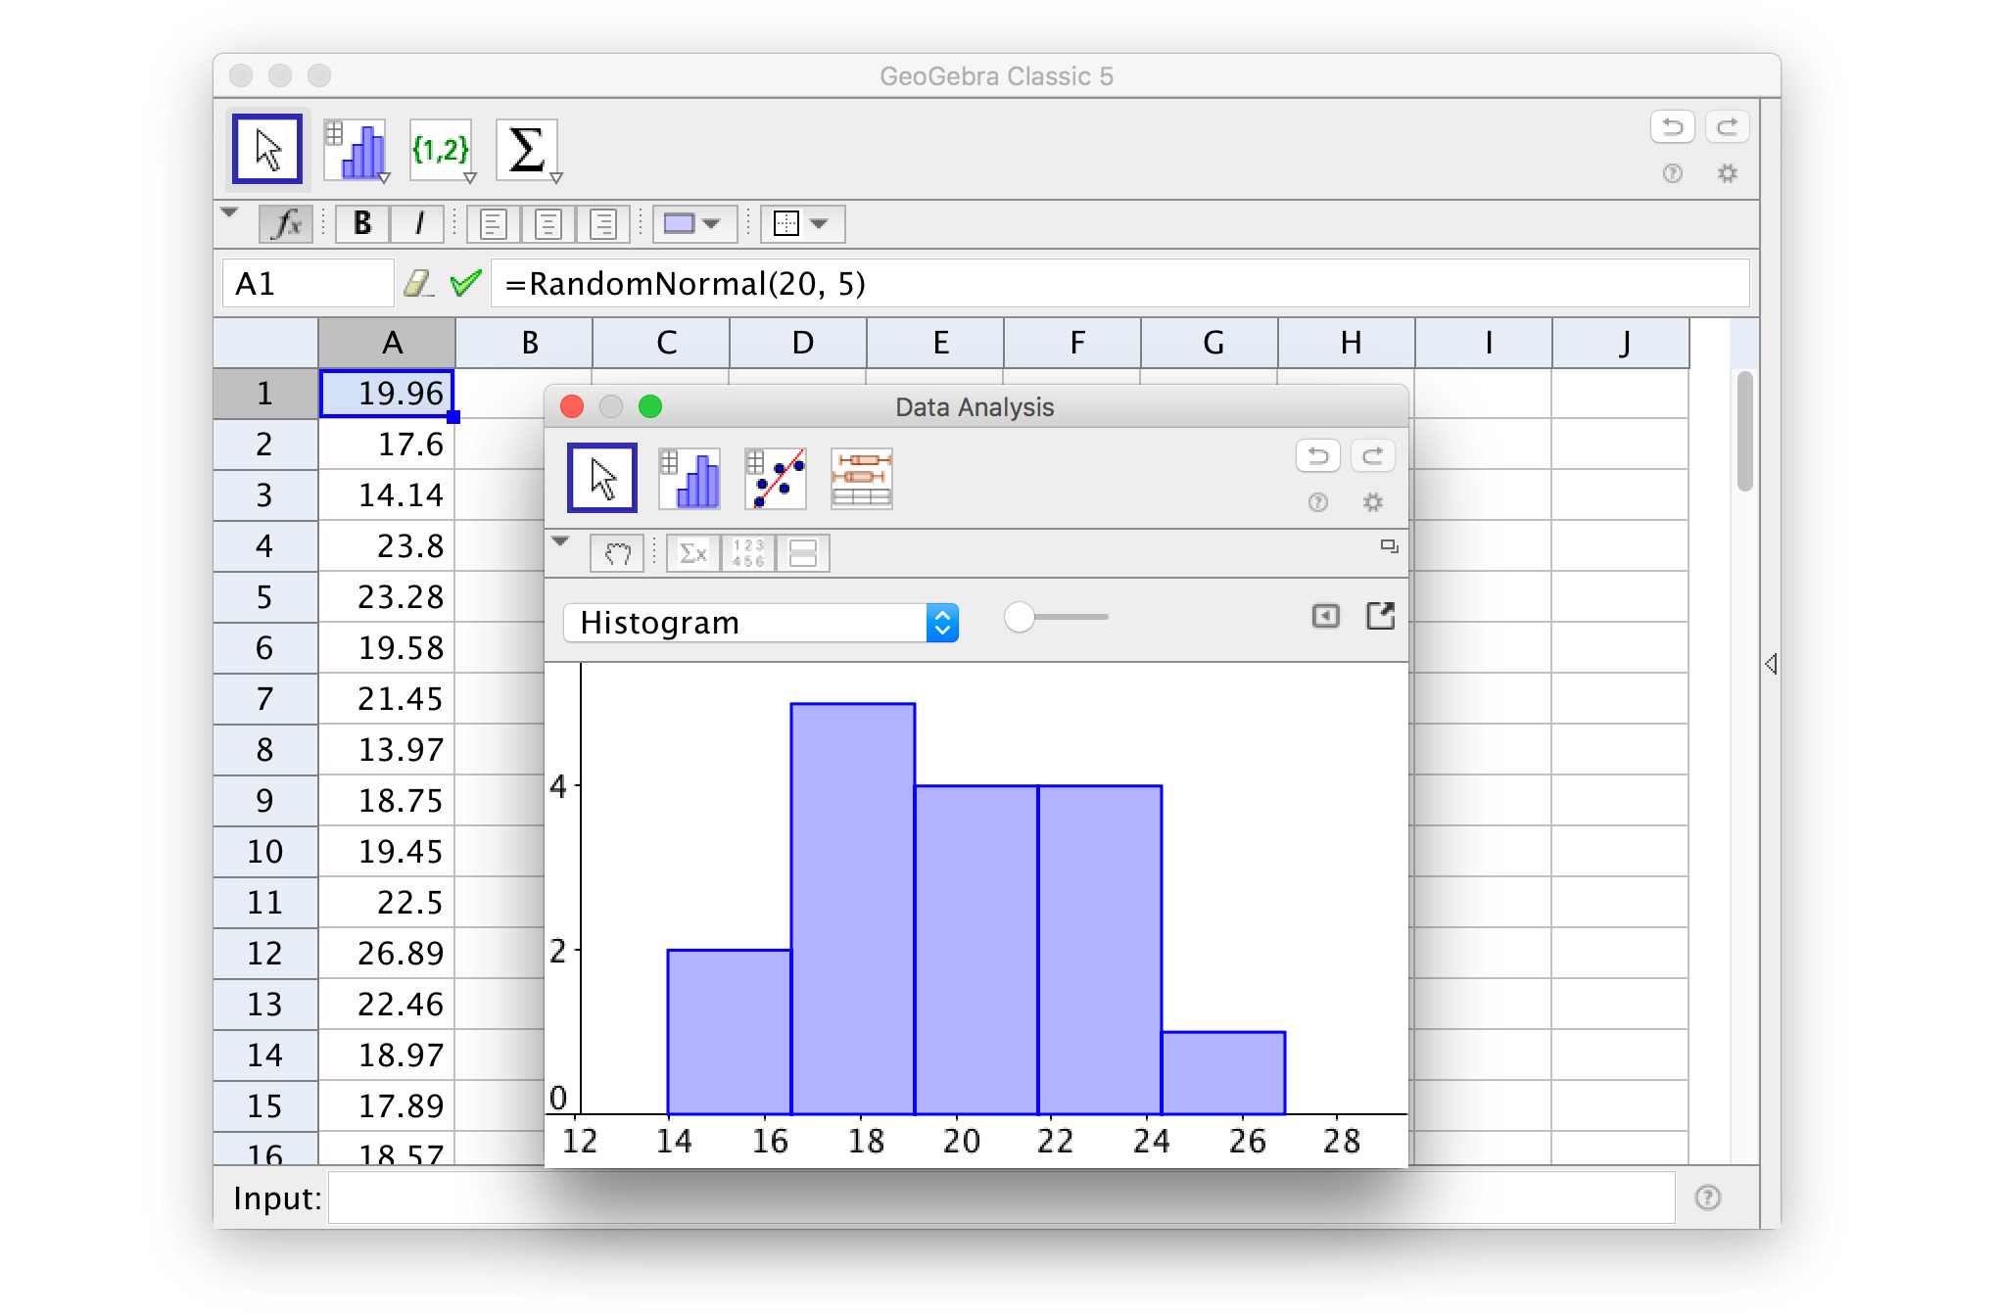Image resolution: width=1998 pixels, height=1314 pixels.
Task: Expand the side panel arrow at right edge
Action: 1771,664
